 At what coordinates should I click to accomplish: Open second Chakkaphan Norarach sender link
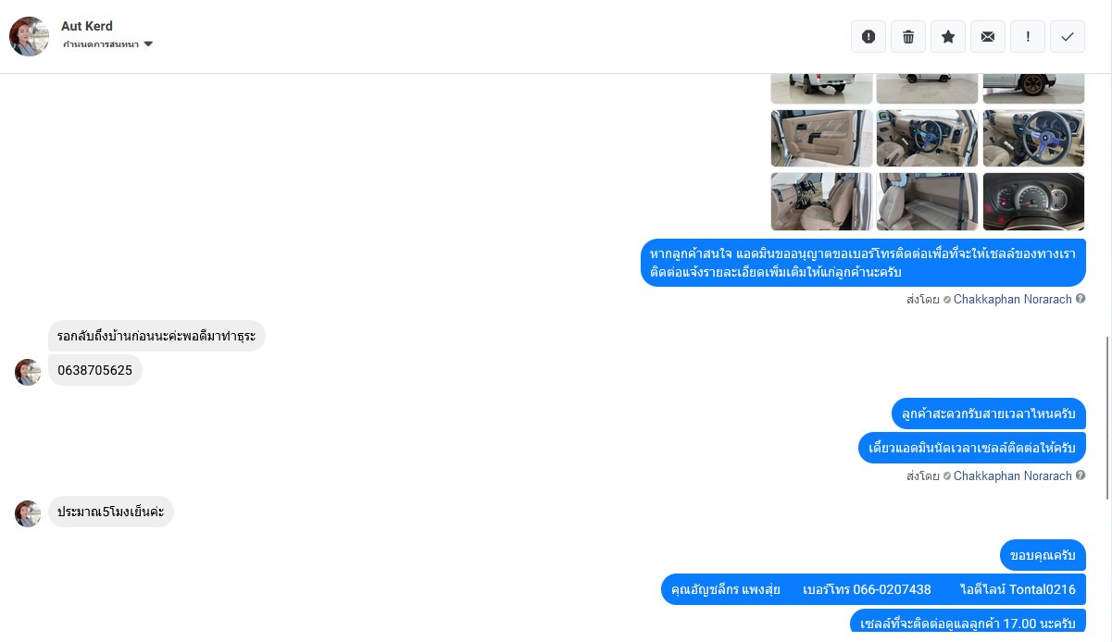pos(1012,475)
